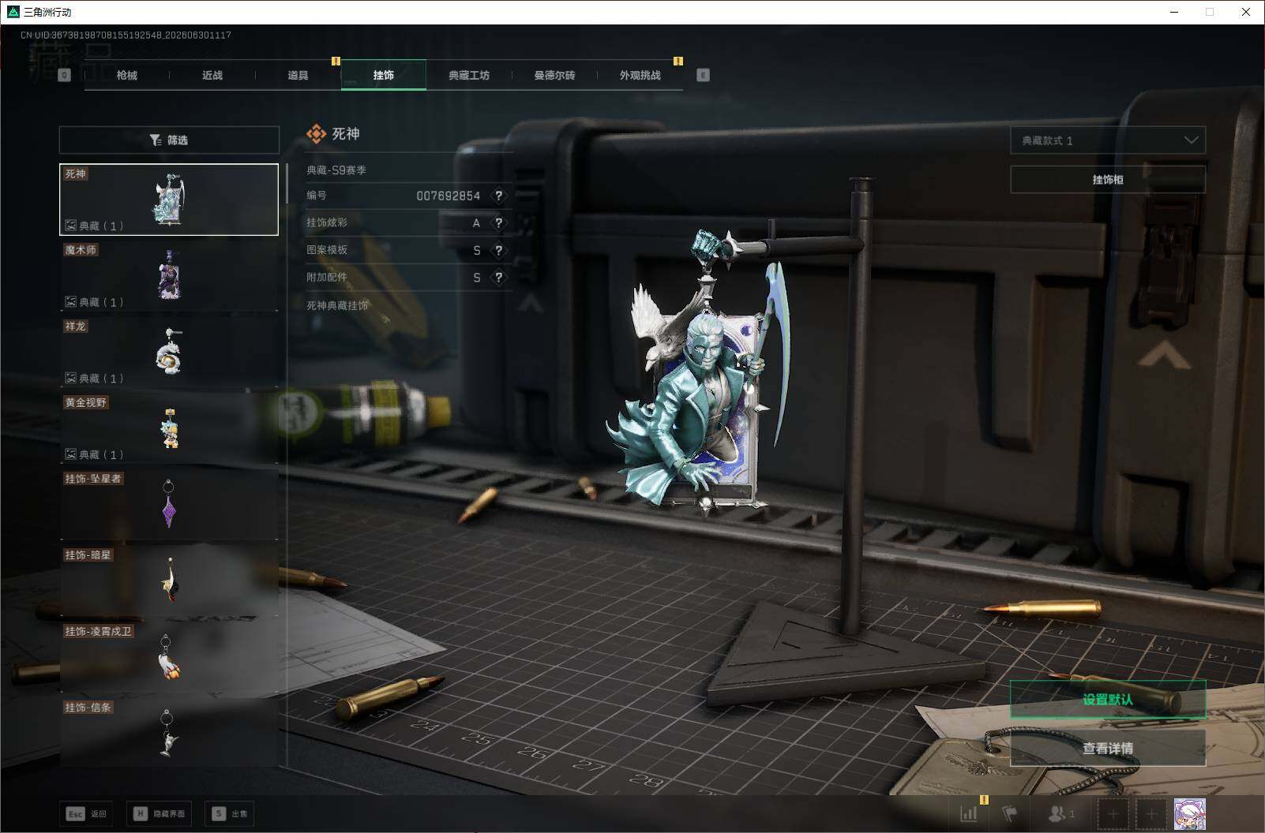Open the 外观挑战 tab
Image resolution: width=1265 pixels, height=833 pixels.
(640, 75)
